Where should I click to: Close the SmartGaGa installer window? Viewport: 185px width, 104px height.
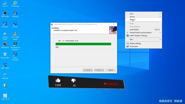tap(114, 24)
